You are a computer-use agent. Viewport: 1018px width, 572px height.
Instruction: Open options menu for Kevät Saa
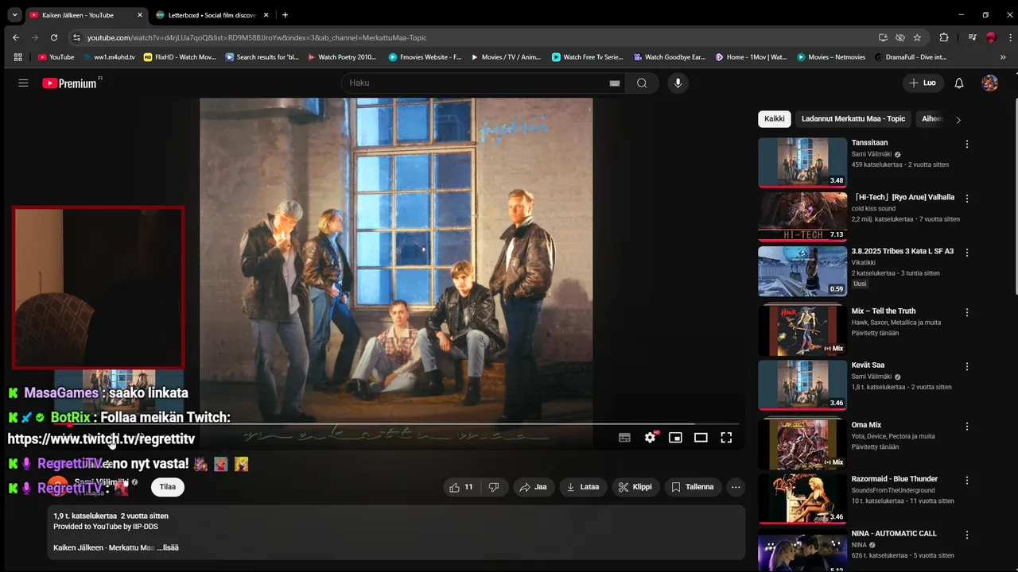pyautogui.click(x=967, y=367)
